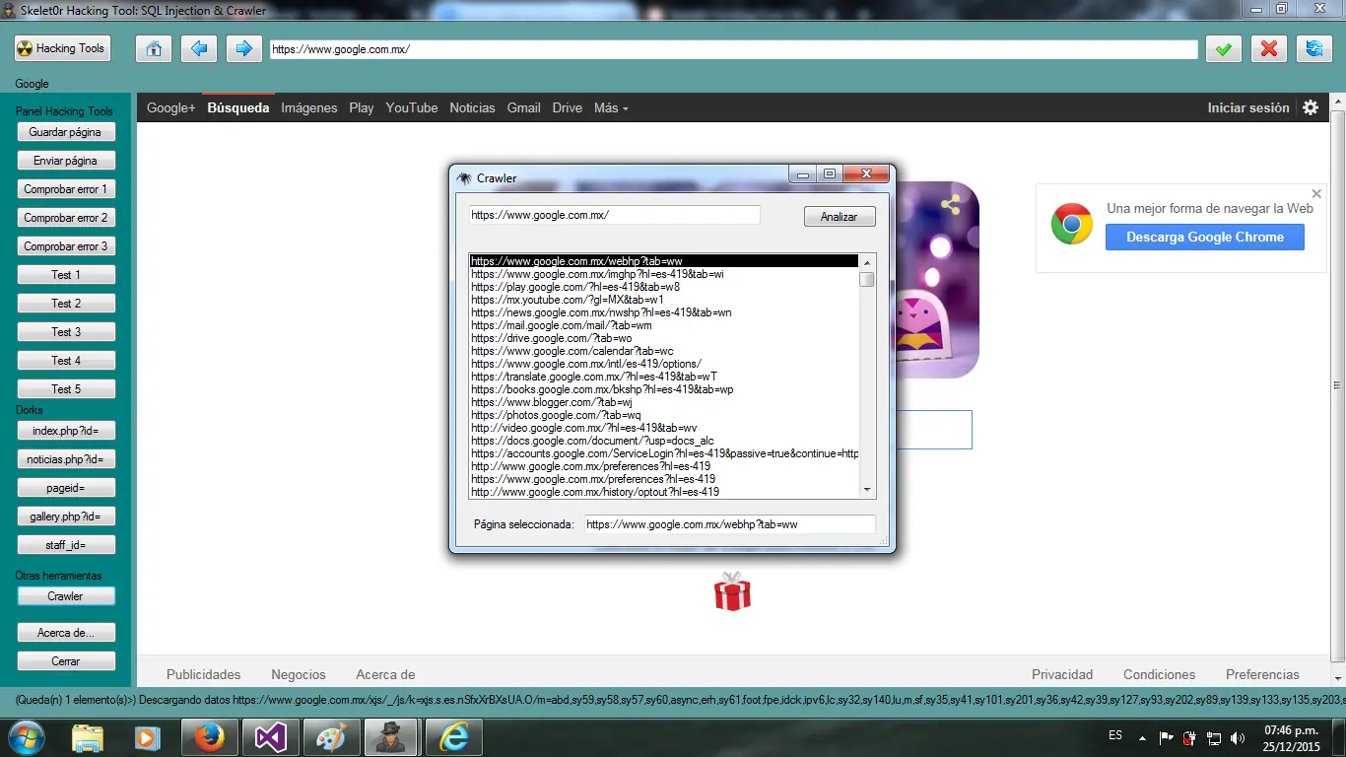The height and width of the screenshot is (757, 1346).
Task: Open the Hacking Tools button with radiation icon
Action: pos(61,48)
